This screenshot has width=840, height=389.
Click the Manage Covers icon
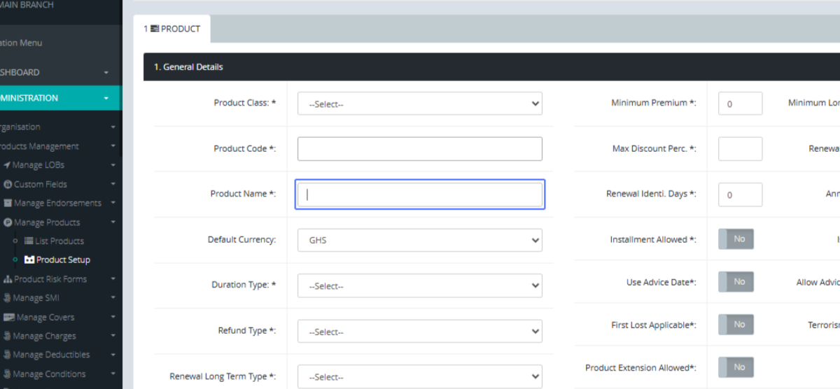click(8, 317)
